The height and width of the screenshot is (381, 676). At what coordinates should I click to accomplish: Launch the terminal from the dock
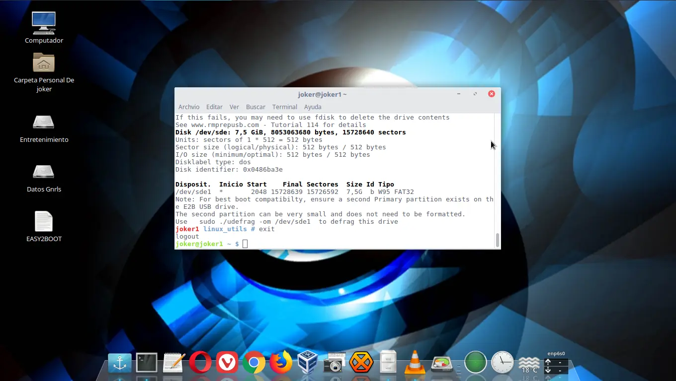pos(147,363)
